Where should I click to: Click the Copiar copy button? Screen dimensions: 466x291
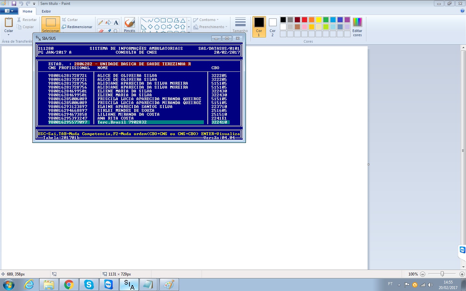(26, 27)
